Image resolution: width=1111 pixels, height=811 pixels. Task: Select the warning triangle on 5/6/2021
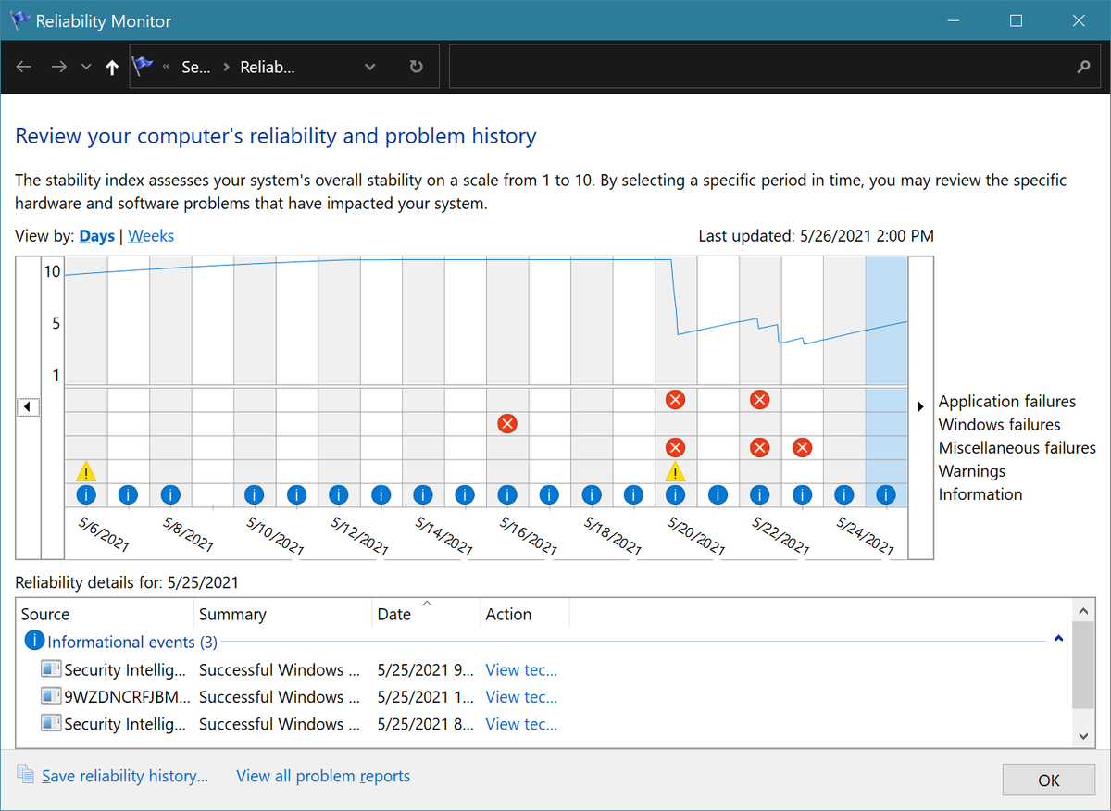pos(86,471)
